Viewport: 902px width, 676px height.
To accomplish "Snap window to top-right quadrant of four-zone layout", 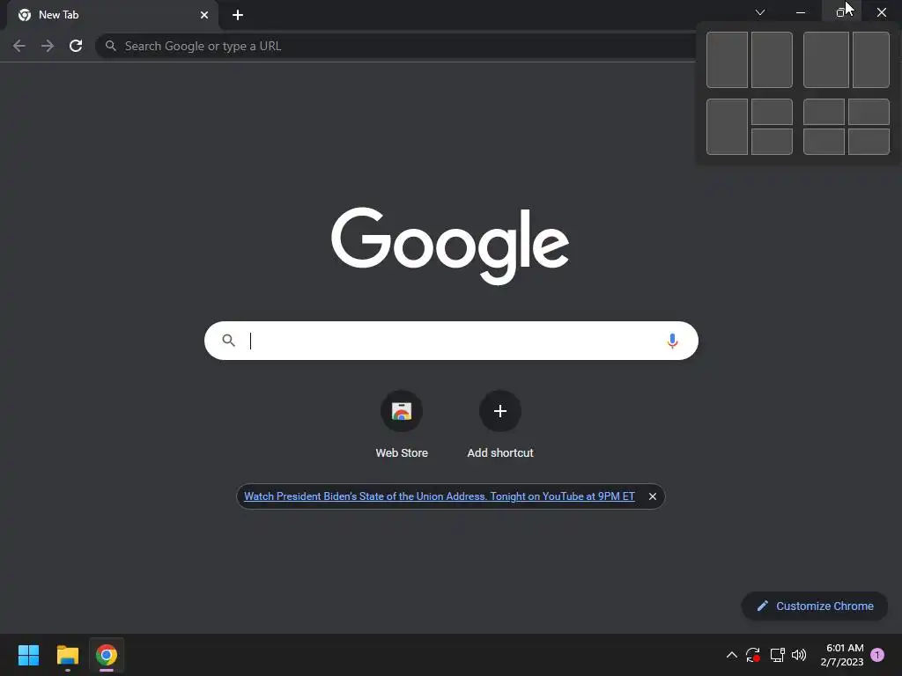I will (x=869, y=112).
